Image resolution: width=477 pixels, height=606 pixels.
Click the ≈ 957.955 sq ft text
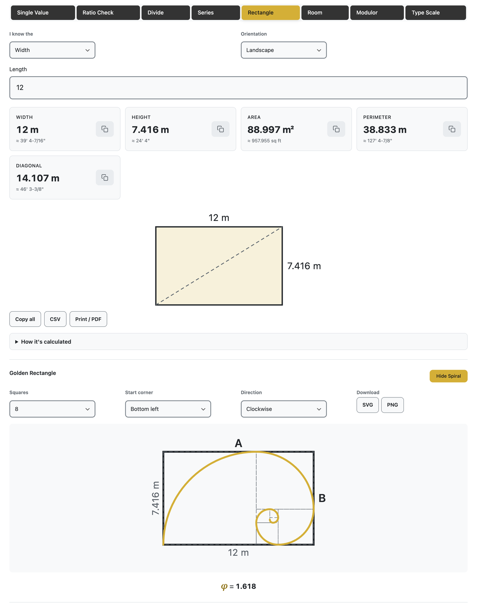[264, 141]
